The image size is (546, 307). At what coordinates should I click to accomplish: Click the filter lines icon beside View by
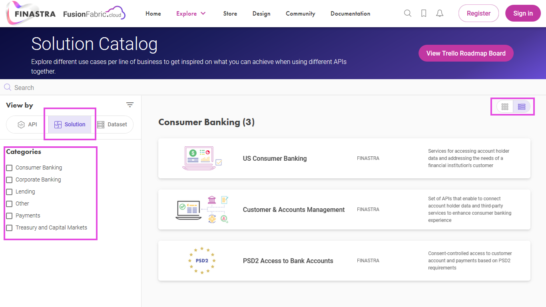click(130, 105)
